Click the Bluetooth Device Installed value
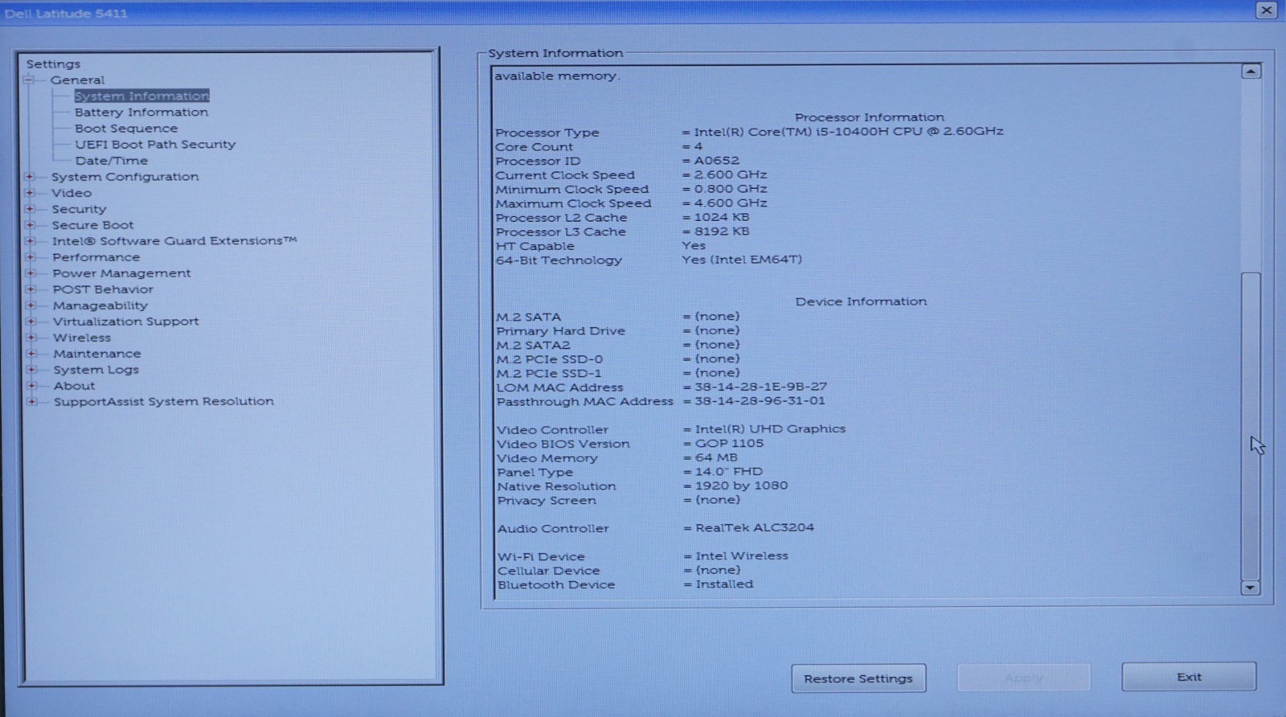 pyautogui.click(x=724, y=584)
